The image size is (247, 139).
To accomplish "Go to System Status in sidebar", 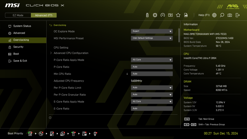I will point(22,26).
